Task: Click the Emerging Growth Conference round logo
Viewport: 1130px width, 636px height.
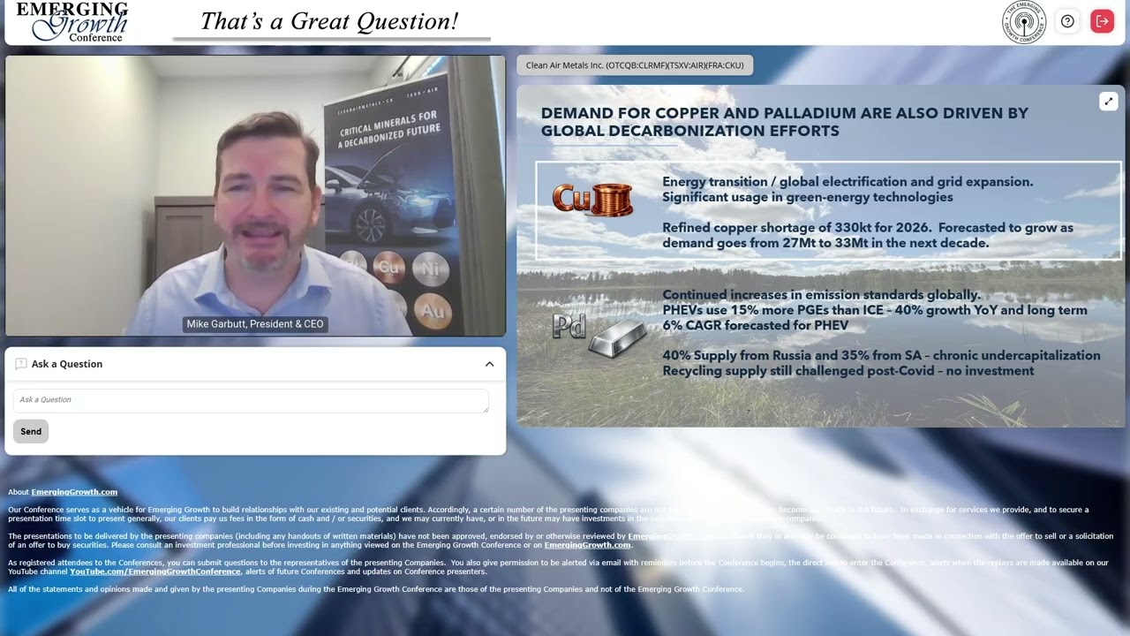Action: [1024, 22]
